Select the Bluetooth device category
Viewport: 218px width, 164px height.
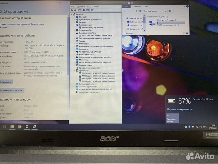click(x=83, y=17)
